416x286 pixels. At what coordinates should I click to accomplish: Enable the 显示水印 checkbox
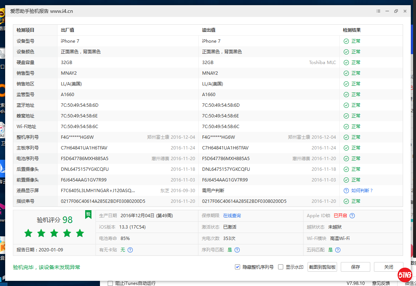[281, 267]
